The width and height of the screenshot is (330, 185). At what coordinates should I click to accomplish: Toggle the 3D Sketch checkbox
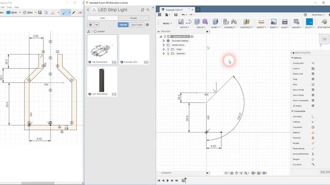313,106
